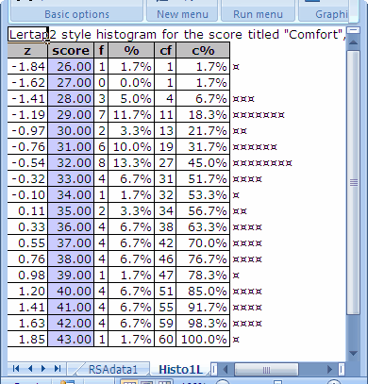Viewport: 368px width, 384px height.
Task: Select the score cell 29.00
Action: pyautogui.click(x=71, y=114)
